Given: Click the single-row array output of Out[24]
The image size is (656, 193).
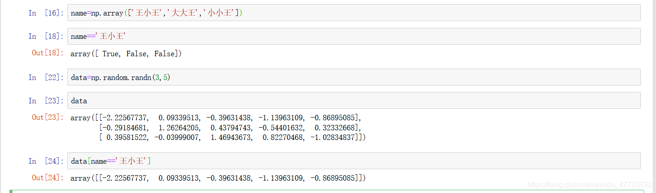Looking at the screenshot, I should [x=218, y=178].
